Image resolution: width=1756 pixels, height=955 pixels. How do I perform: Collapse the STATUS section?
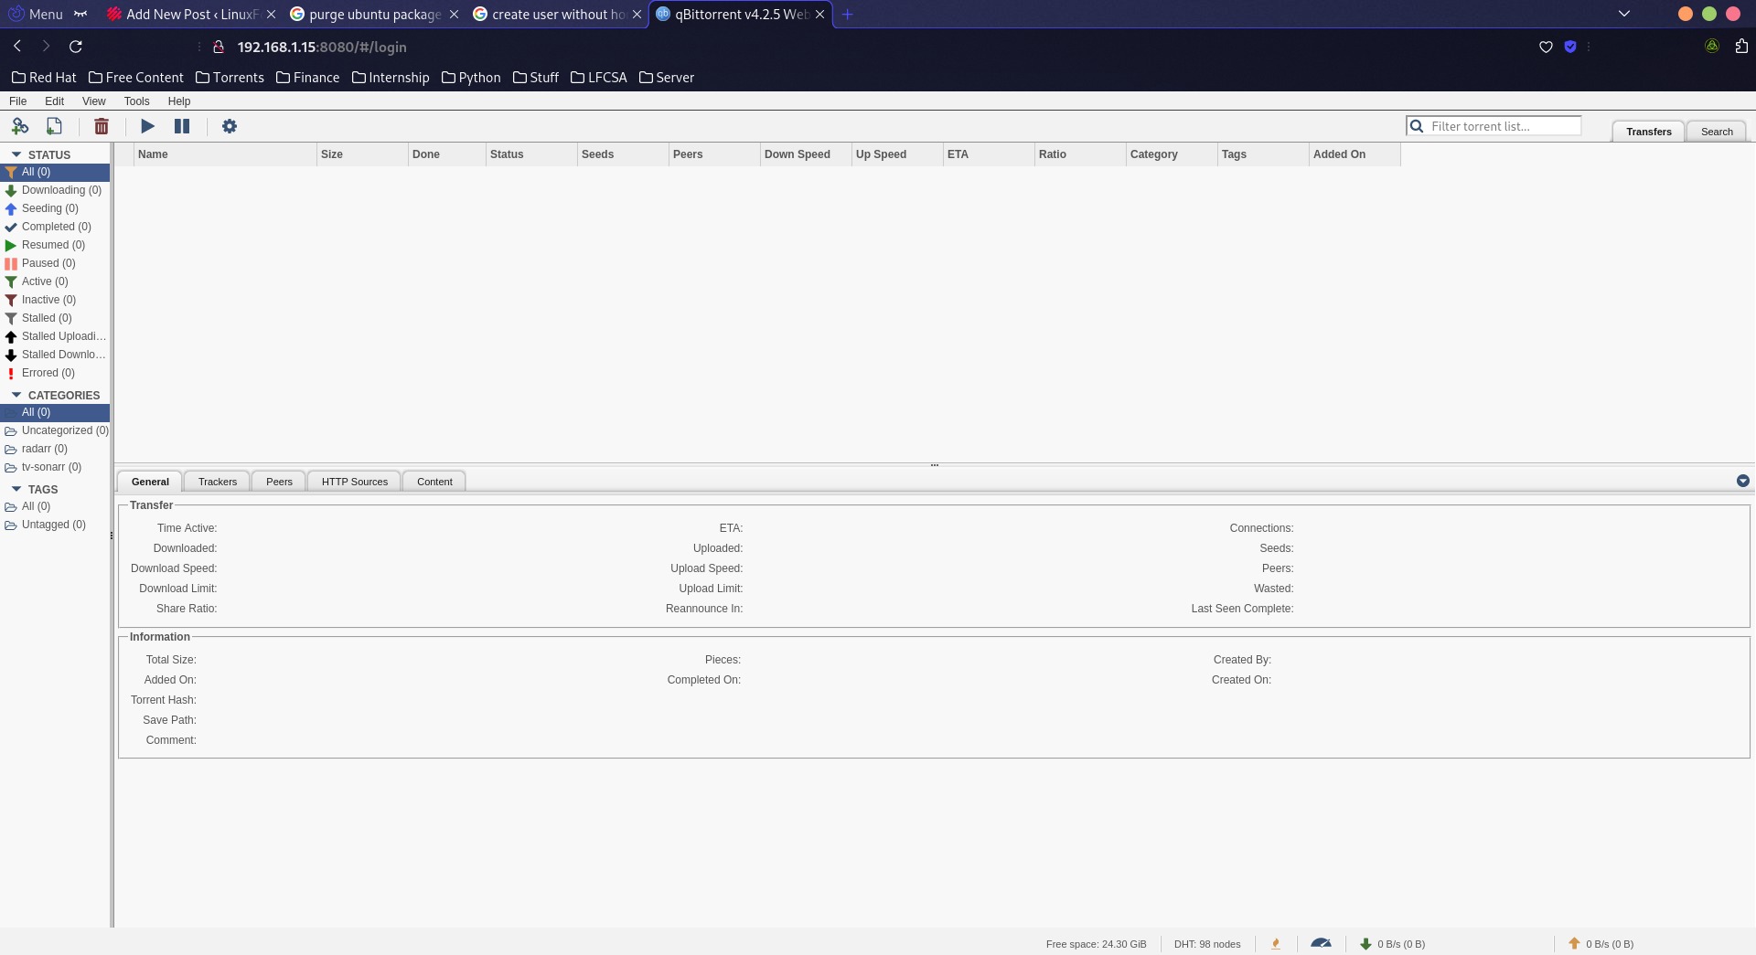(16, 154)
